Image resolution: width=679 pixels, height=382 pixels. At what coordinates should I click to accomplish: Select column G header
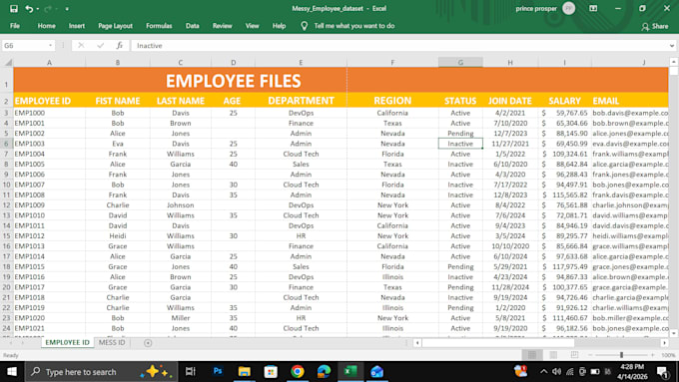pos(460,62)
